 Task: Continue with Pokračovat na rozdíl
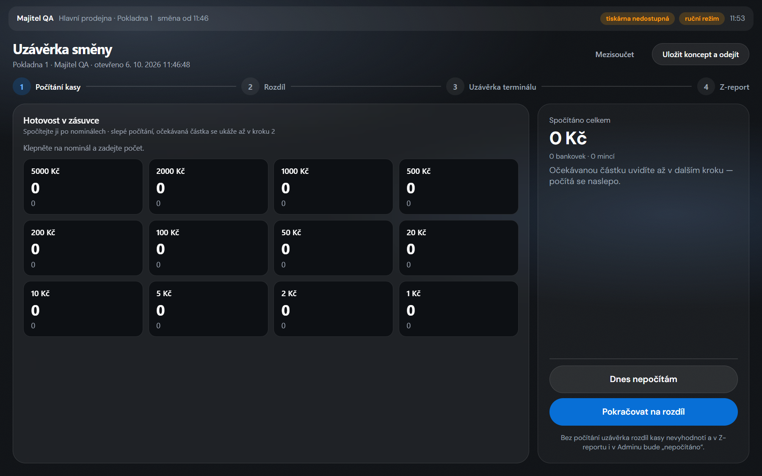(643, 412)
